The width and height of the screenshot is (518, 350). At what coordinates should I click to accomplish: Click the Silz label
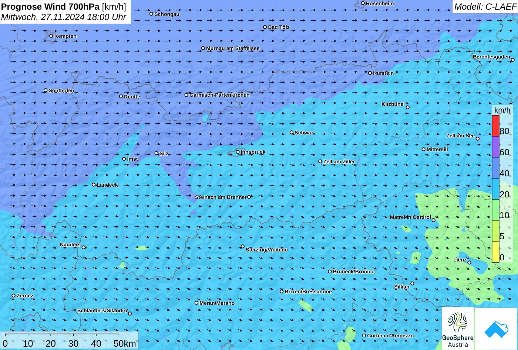pos(164,153)
